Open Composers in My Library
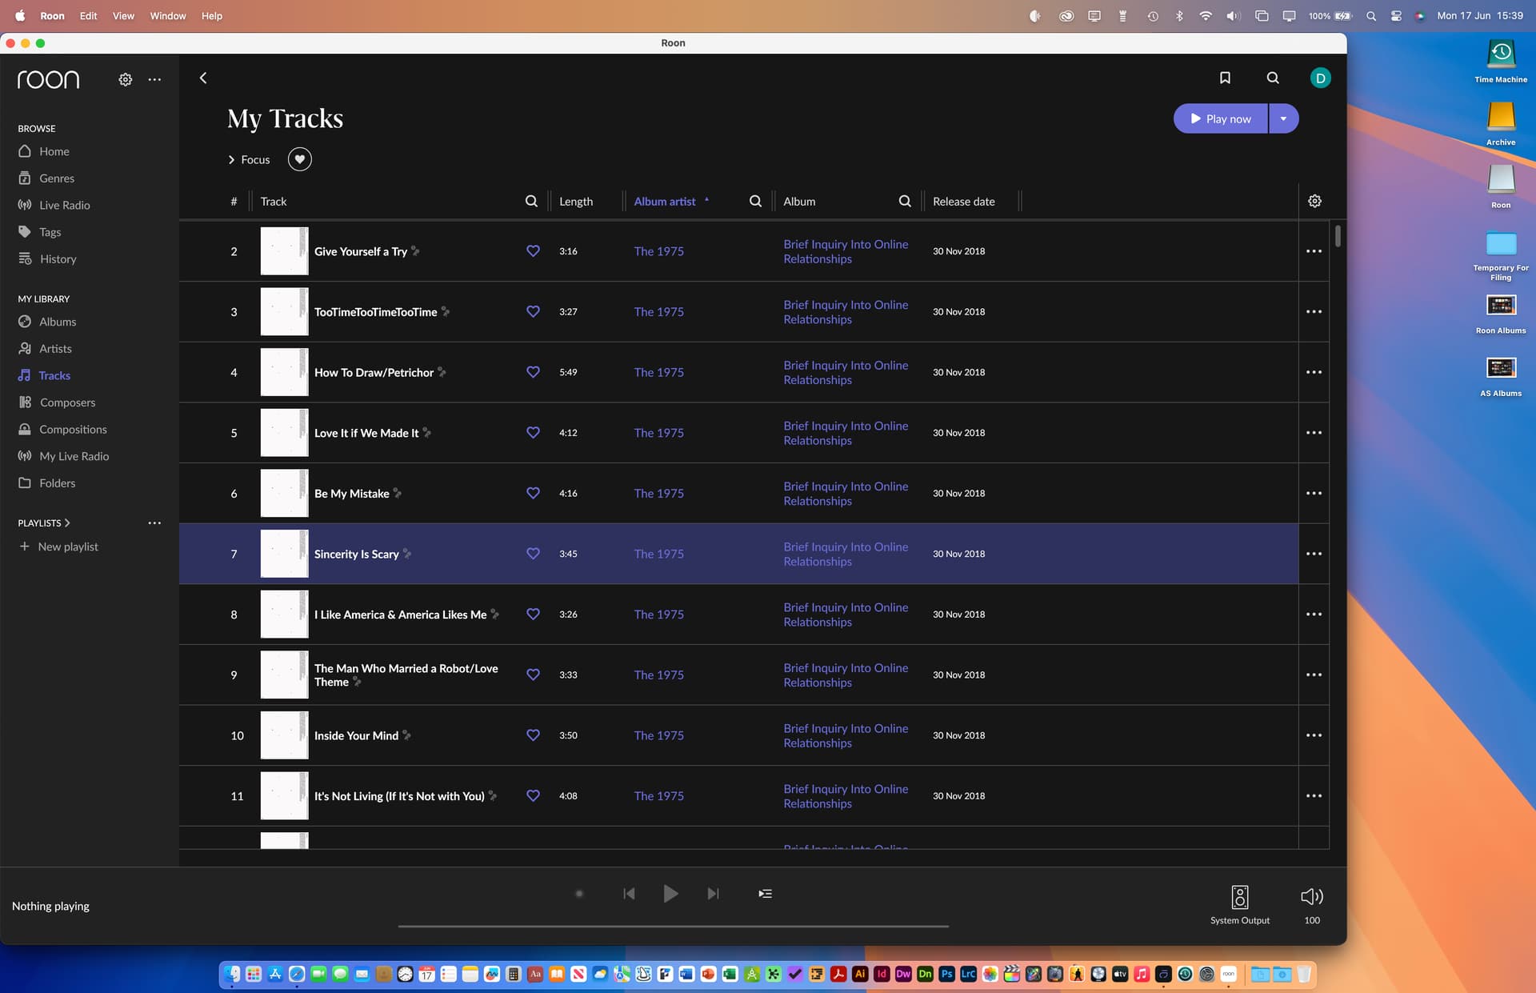The image size is (1536, 993). [x=67, y=402]
